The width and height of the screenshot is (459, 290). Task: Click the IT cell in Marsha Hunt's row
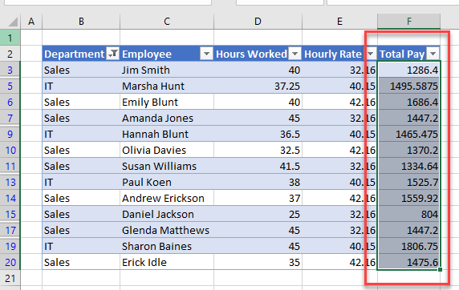(x=81, y=86)
